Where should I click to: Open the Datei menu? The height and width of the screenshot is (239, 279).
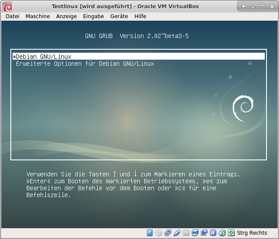click(x=13, y=16)
